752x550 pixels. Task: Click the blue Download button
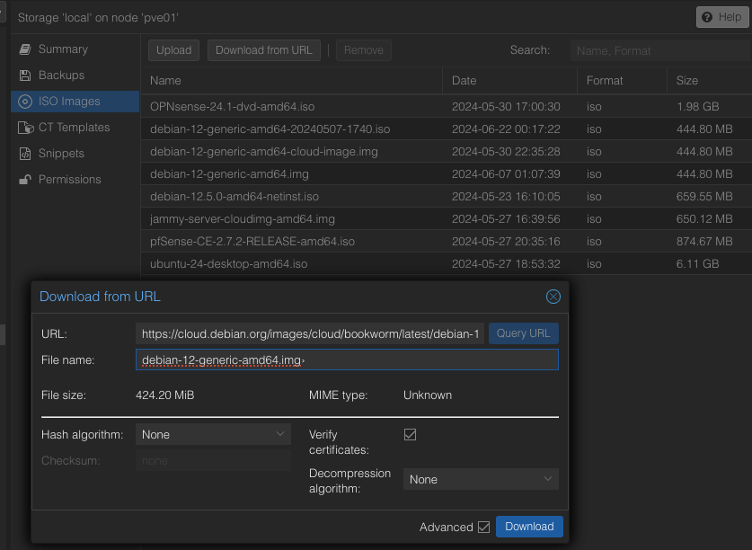(529, 527)
